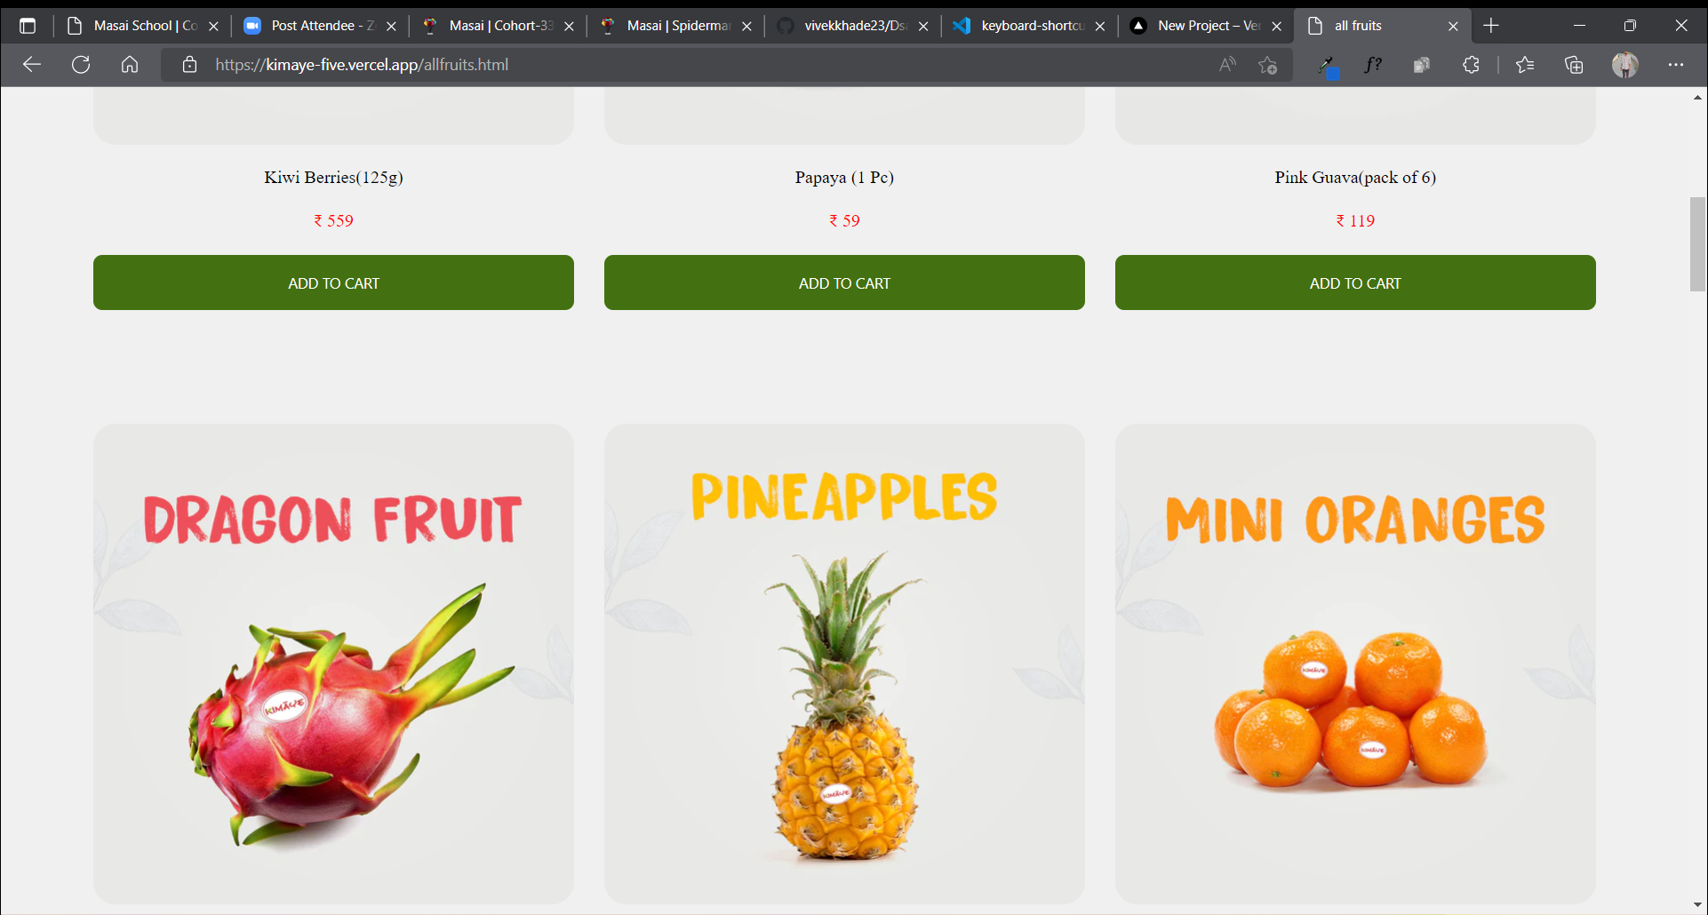Open the Extensions puzzle icon
This screenshot has height=915, width=1708.
(x=1471, y=65)
